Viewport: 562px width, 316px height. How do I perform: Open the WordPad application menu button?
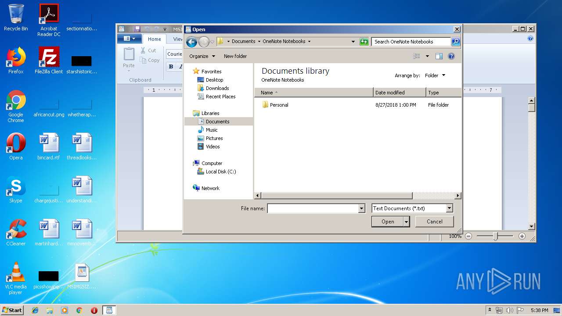point(129,39)
